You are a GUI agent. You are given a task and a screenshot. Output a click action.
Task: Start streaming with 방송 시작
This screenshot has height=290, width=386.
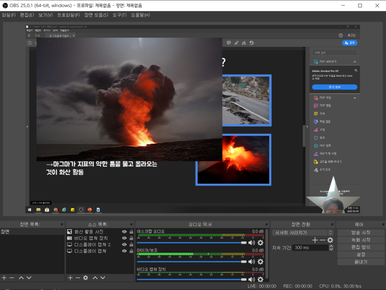[361, 233]
